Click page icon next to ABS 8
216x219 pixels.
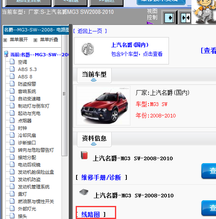pyautogui.click(x=12, y=76)
